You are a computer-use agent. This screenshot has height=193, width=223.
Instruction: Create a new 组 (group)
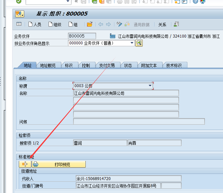pos(73,24)
